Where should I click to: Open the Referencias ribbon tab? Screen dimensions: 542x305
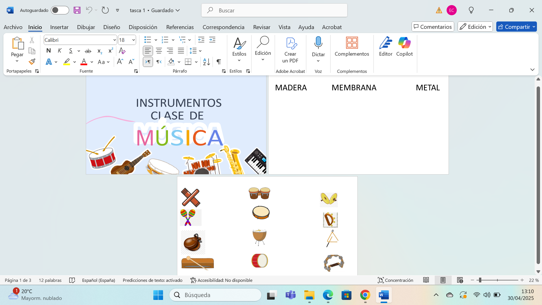pyautogui.click(x=180, y=27)
